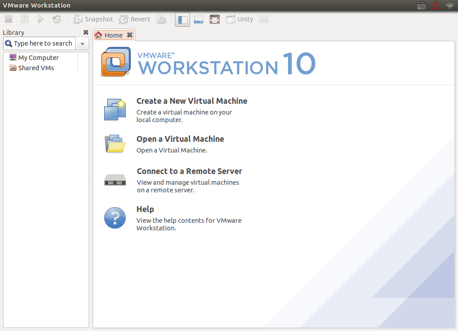Click the VMware Workstation logo icon
The height and width of the screenshot is (331, 458).
pos(116,62)
